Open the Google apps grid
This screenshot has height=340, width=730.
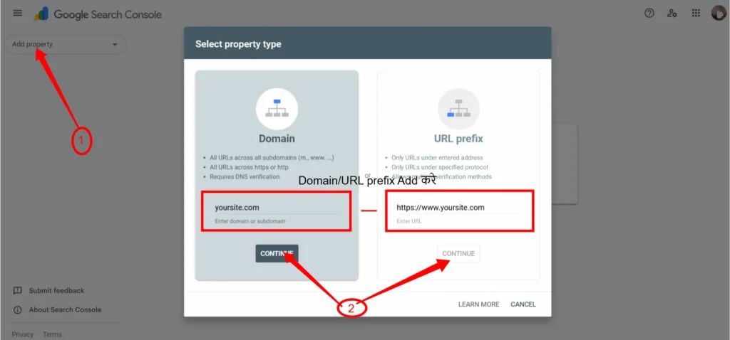point(696,13)
